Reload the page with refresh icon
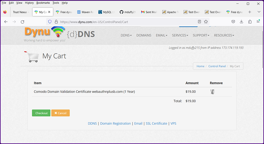The width and height of the screenshot is (264, 144). (23, 22)
